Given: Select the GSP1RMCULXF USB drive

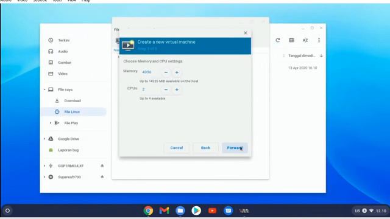Looking at the screenshot, I should 71,166.
